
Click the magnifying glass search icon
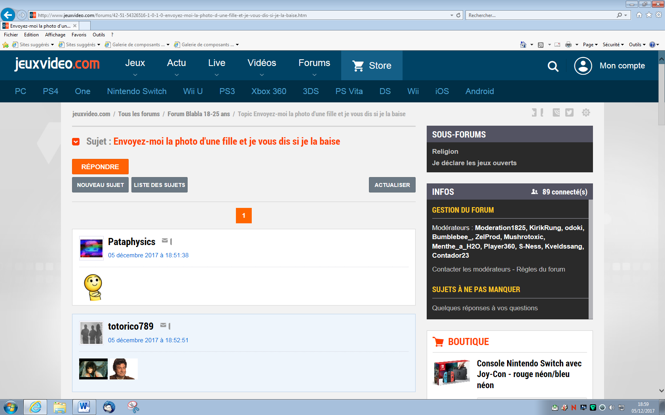click(553, 66)
